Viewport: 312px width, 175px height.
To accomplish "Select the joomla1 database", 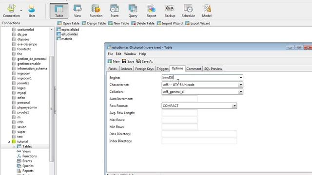I will 20,83.
